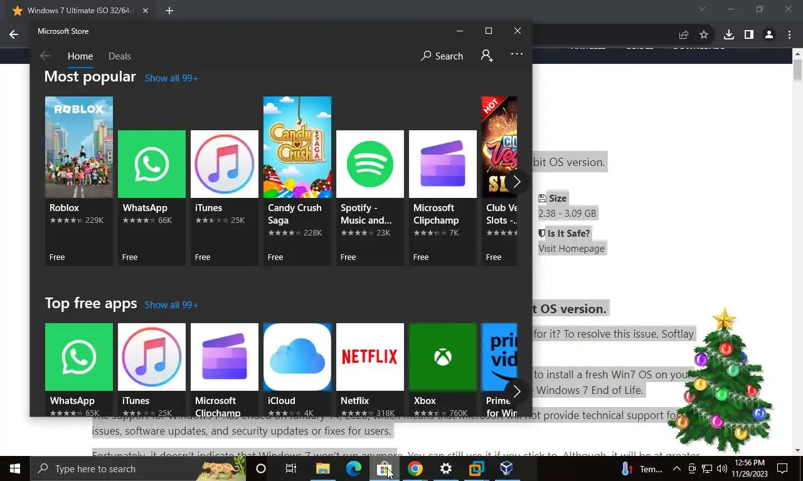This screenshot has width=803, height=481.
Task: Switch to the Deals tab
Action: click(120, 56)
